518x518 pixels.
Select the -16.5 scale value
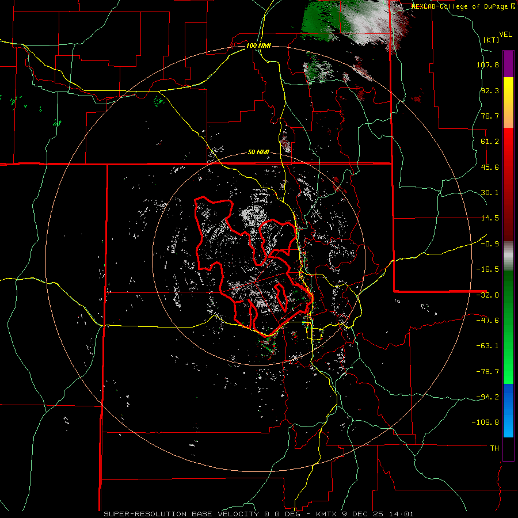click(x=487, y=269)
